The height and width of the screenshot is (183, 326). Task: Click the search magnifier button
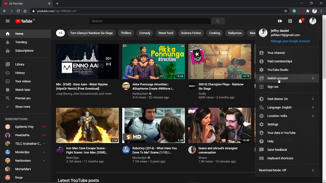coord(218,21)
